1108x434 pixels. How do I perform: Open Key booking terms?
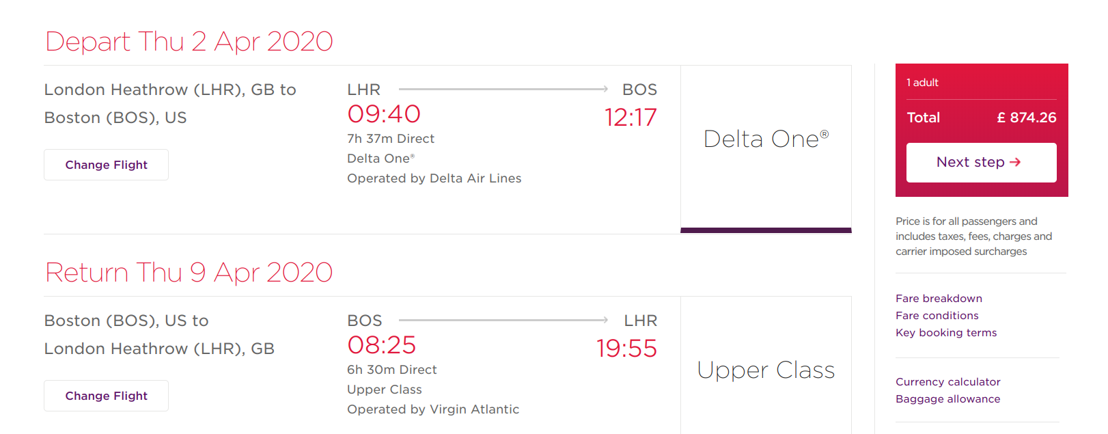[x=946, y=333]
